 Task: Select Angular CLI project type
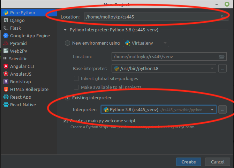(x=22, y=66)
